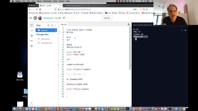Click the zoom level indicator
198x111 pixels.
point(135,9)
